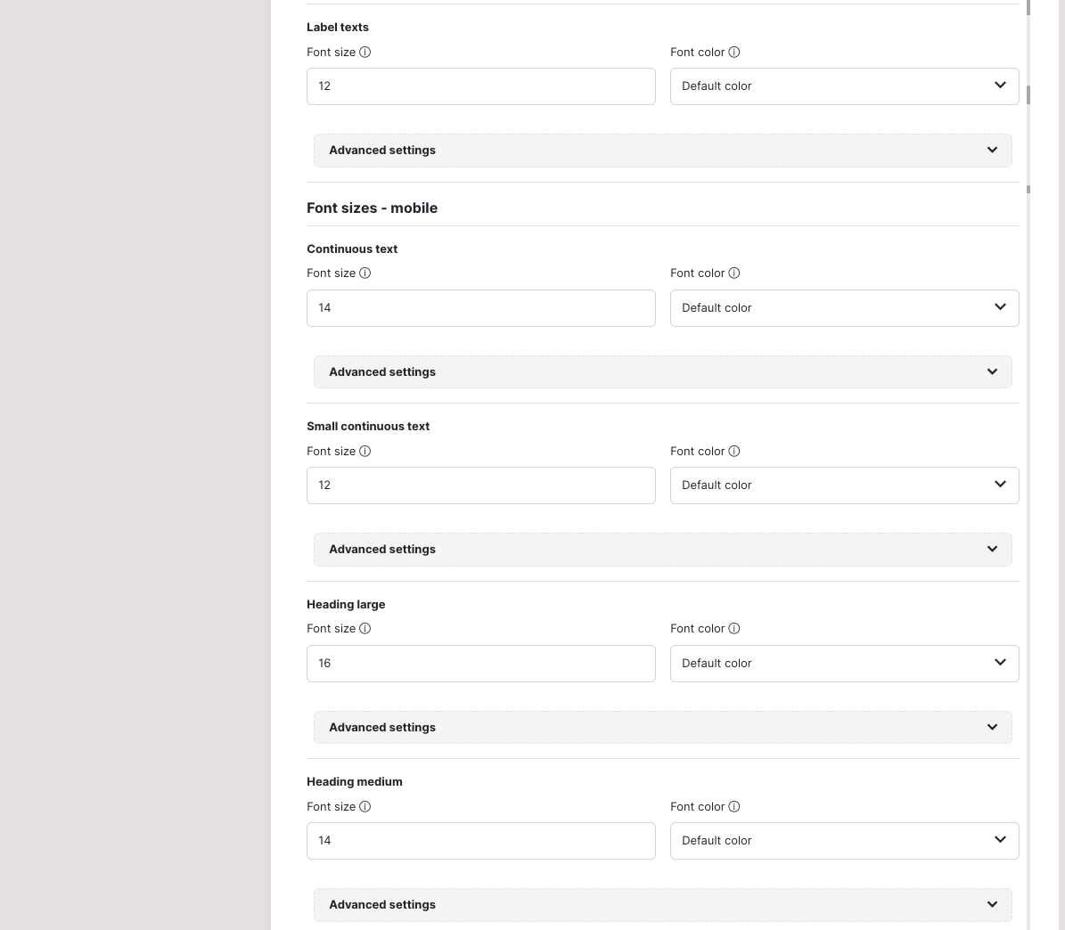Click Heading large Font size field
The image size is (1065, 930).
(480, 664)
